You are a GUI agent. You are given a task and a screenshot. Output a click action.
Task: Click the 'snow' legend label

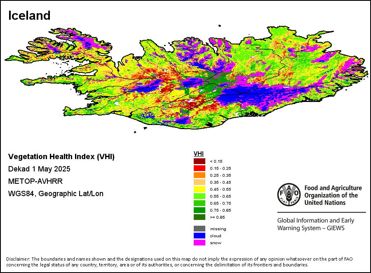[216, 243]
